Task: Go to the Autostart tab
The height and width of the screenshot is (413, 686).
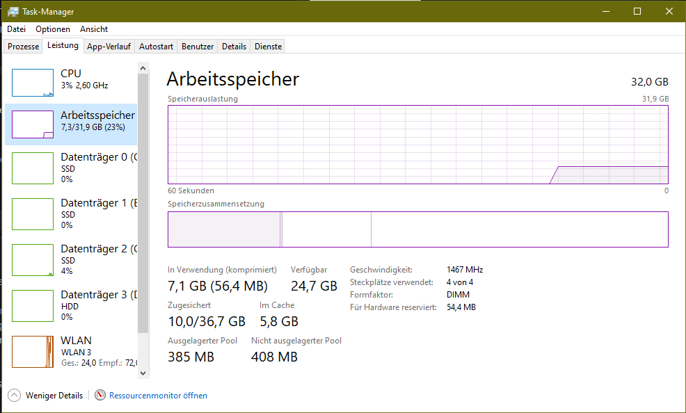Action: [x=156, y=47]
